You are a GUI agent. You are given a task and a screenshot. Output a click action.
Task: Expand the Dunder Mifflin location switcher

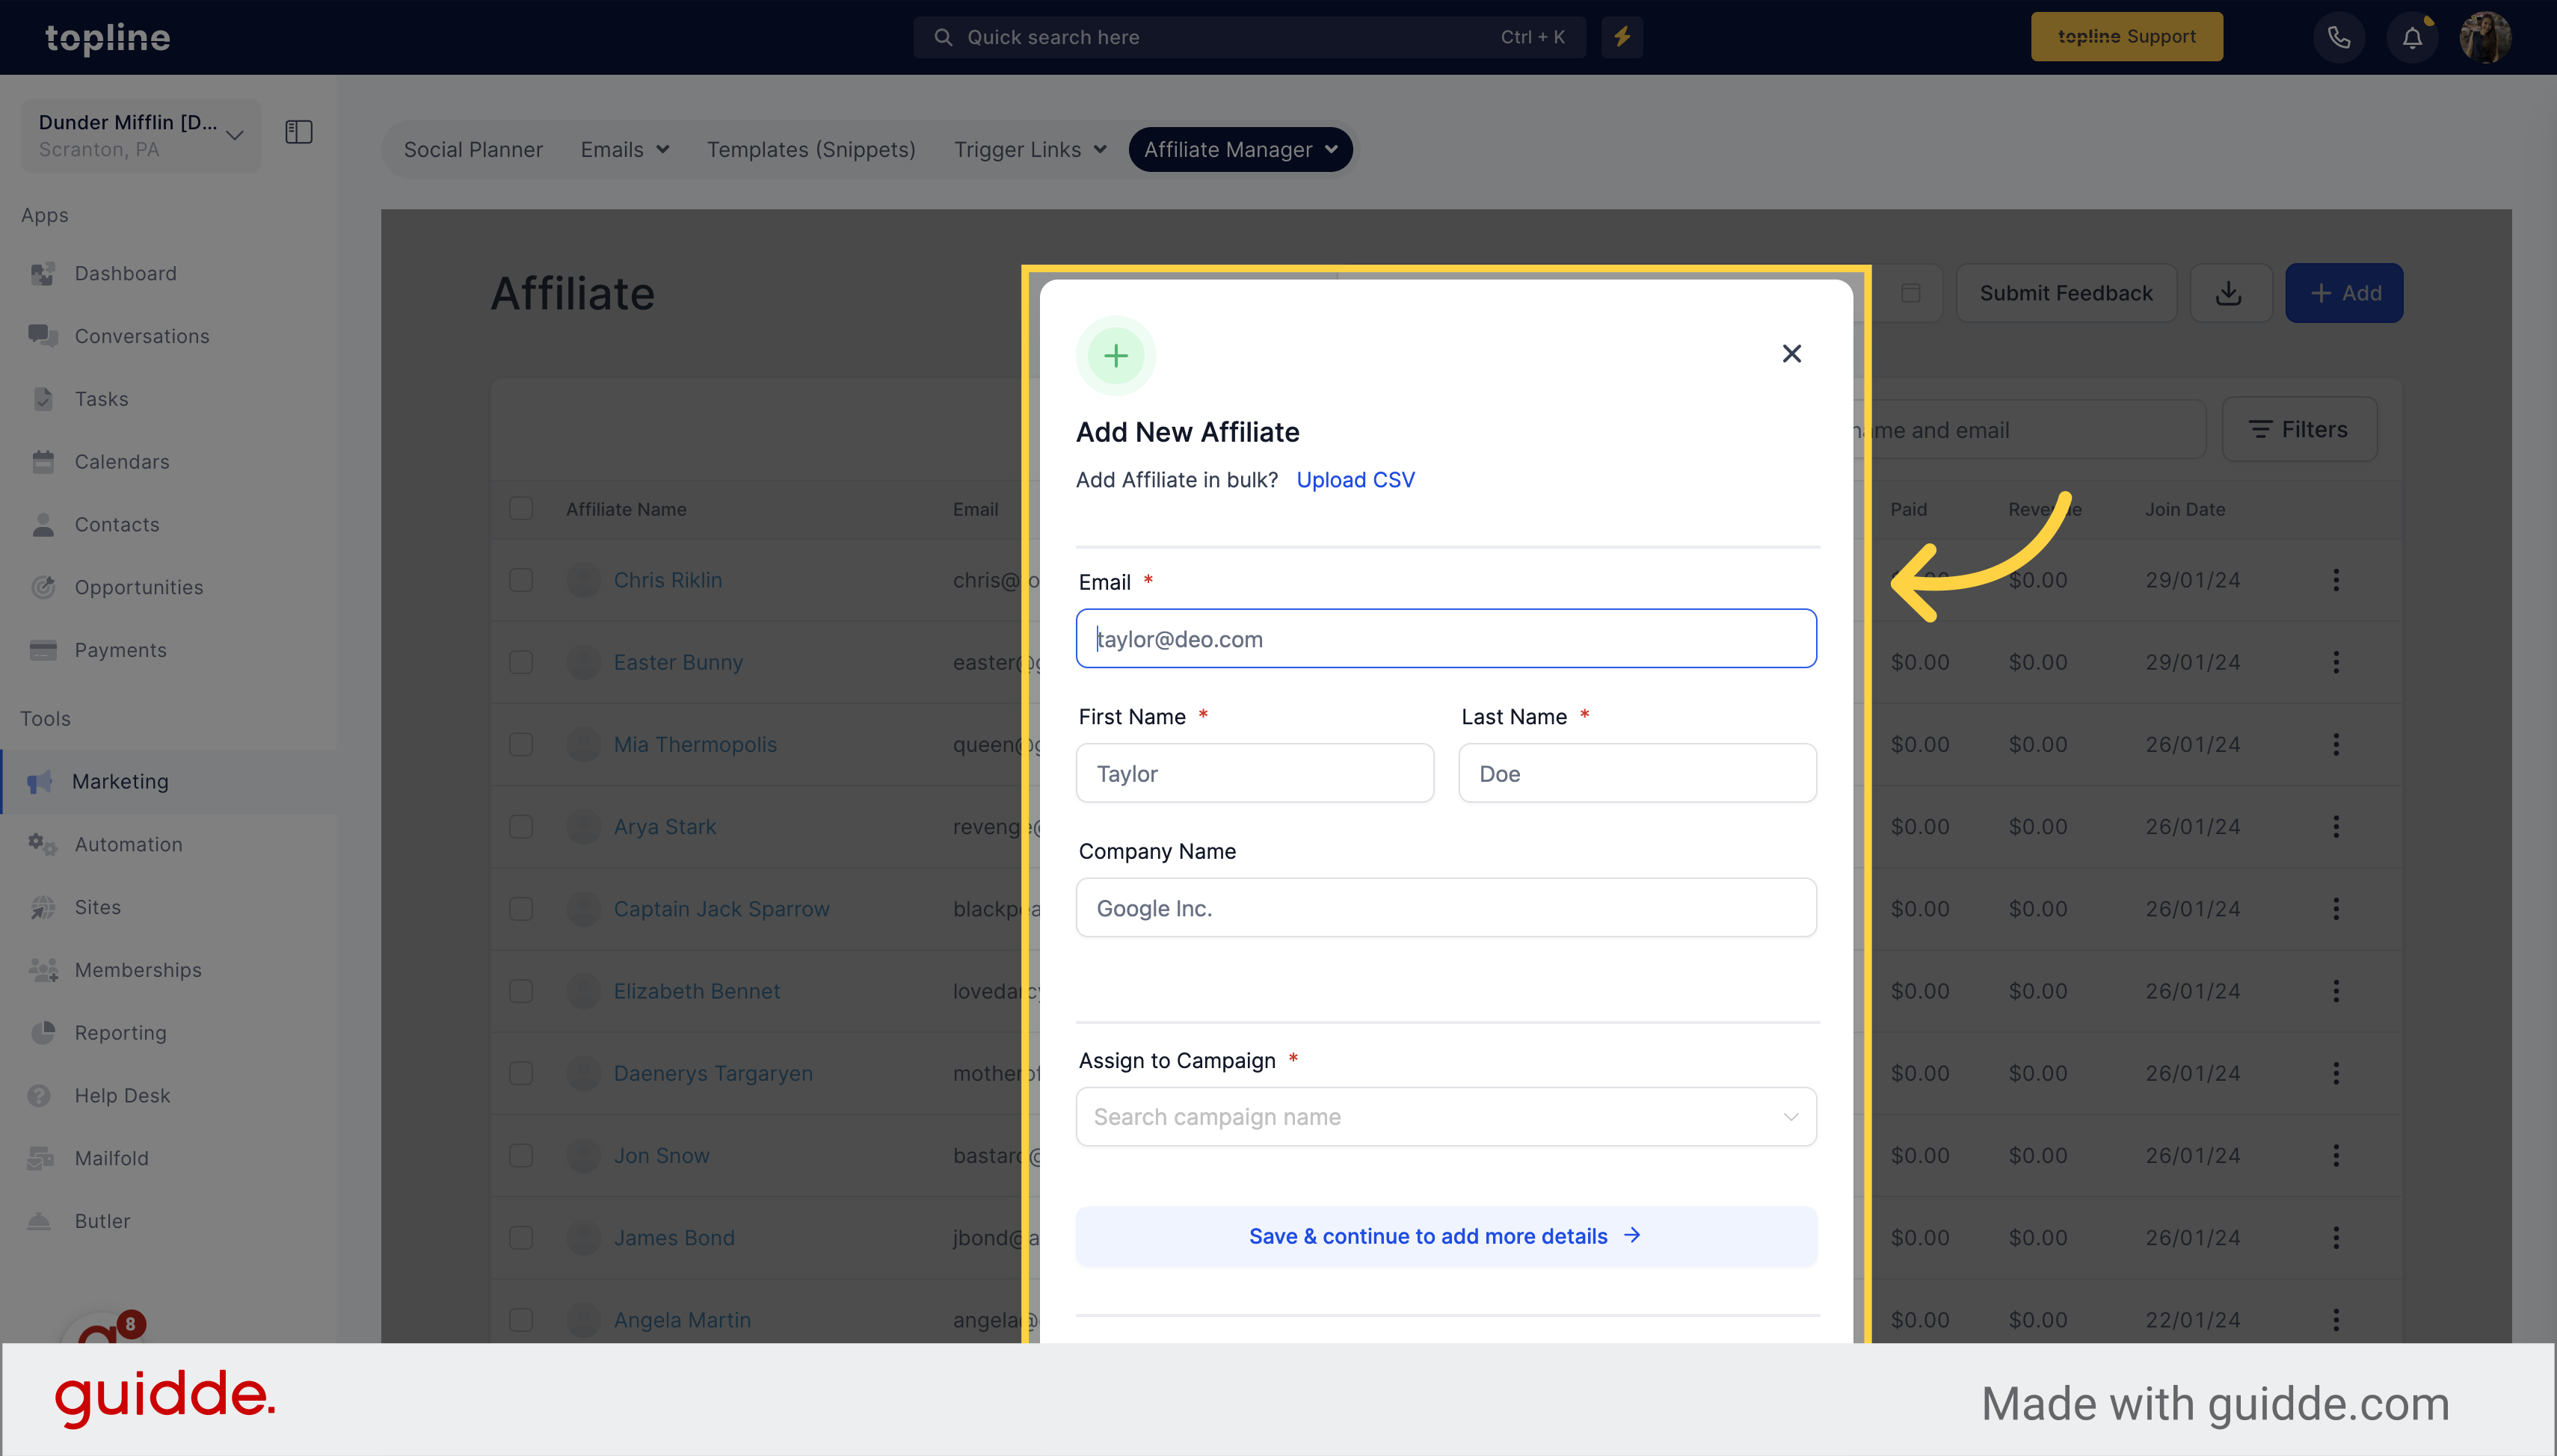tap(141, 135)
